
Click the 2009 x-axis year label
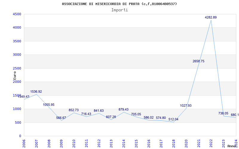tap(61, 144)
